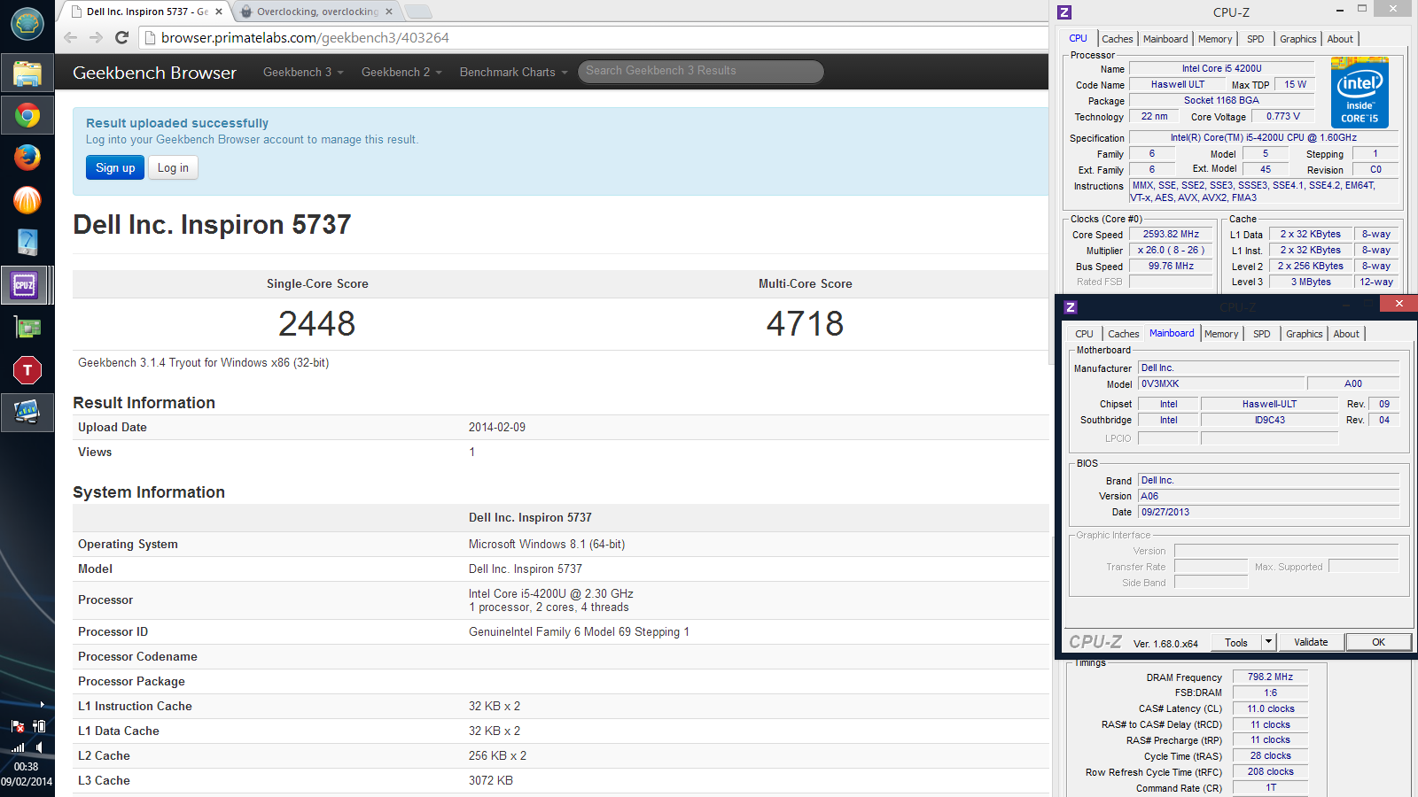Expand the Geekbench 3 menu
Screen dimensions: 1418x797
tap(303, 72)
